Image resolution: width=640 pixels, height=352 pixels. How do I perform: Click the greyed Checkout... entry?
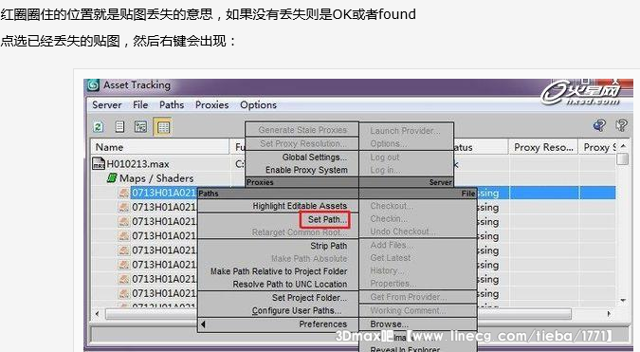tap(392, 206)
